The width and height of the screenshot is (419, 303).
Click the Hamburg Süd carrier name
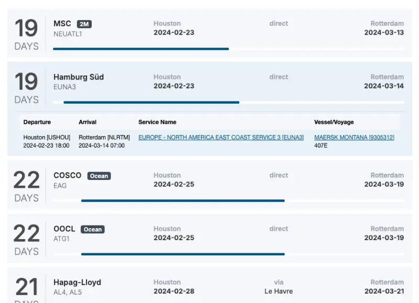79,77
